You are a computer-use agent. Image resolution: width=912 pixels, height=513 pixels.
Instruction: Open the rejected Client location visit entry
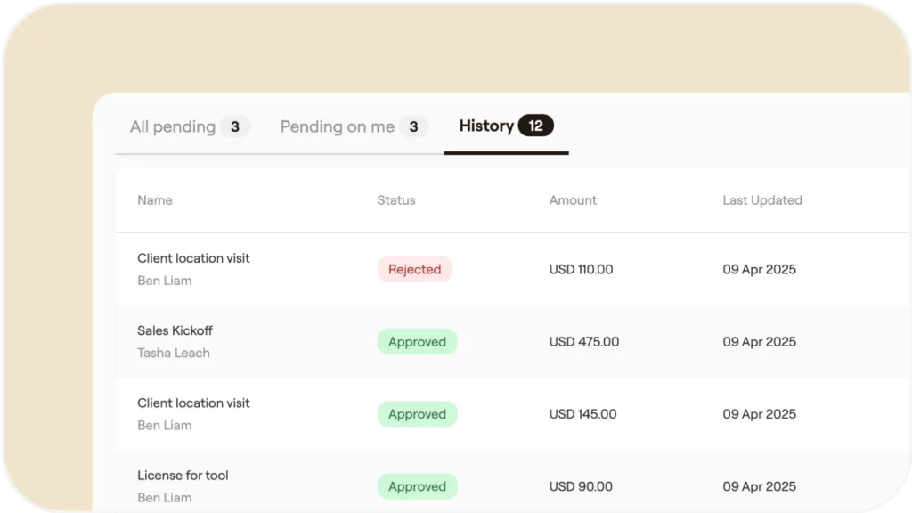point(512,269)
